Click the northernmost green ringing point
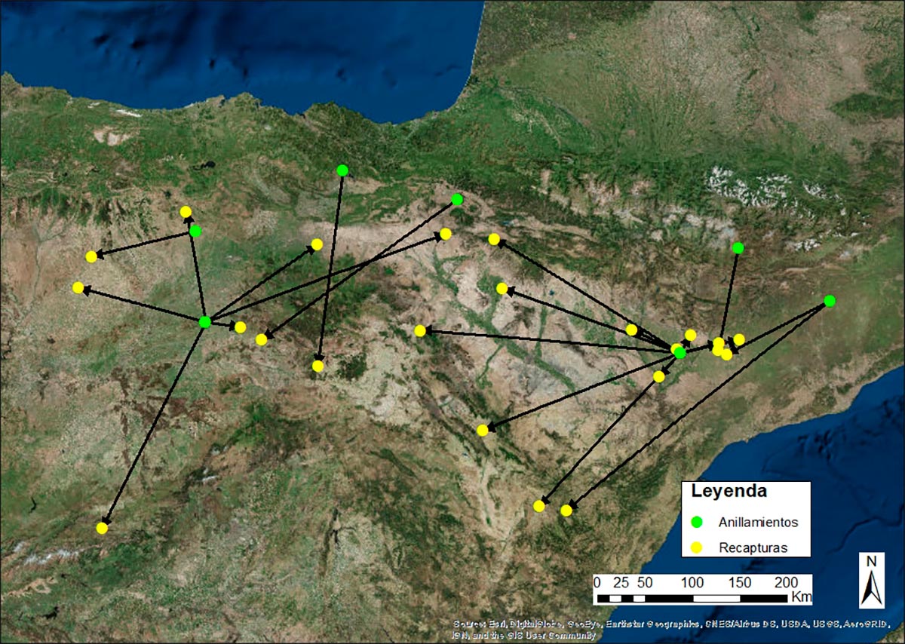This screenshot has height=644, width=905. coord(342,170)
